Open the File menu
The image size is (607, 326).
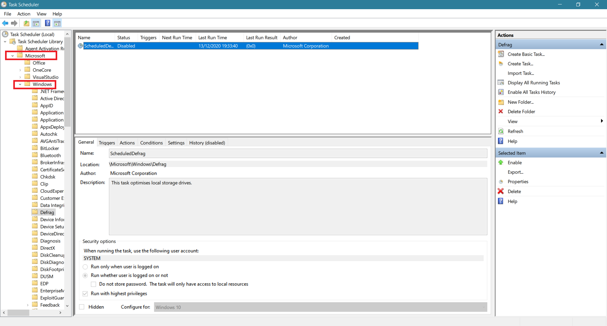[8, 14]
